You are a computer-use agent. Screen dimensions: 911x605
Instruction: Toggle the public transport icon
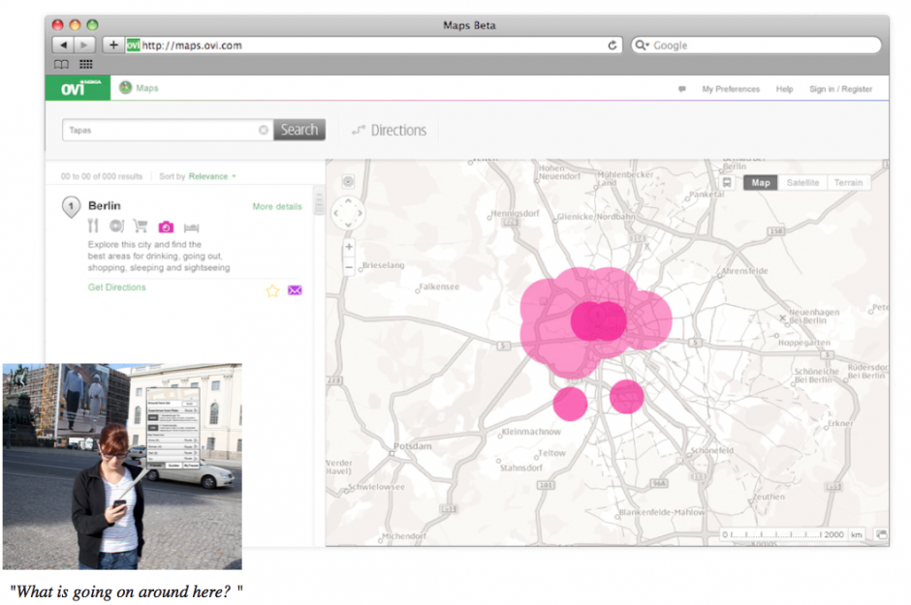[727, 182]
